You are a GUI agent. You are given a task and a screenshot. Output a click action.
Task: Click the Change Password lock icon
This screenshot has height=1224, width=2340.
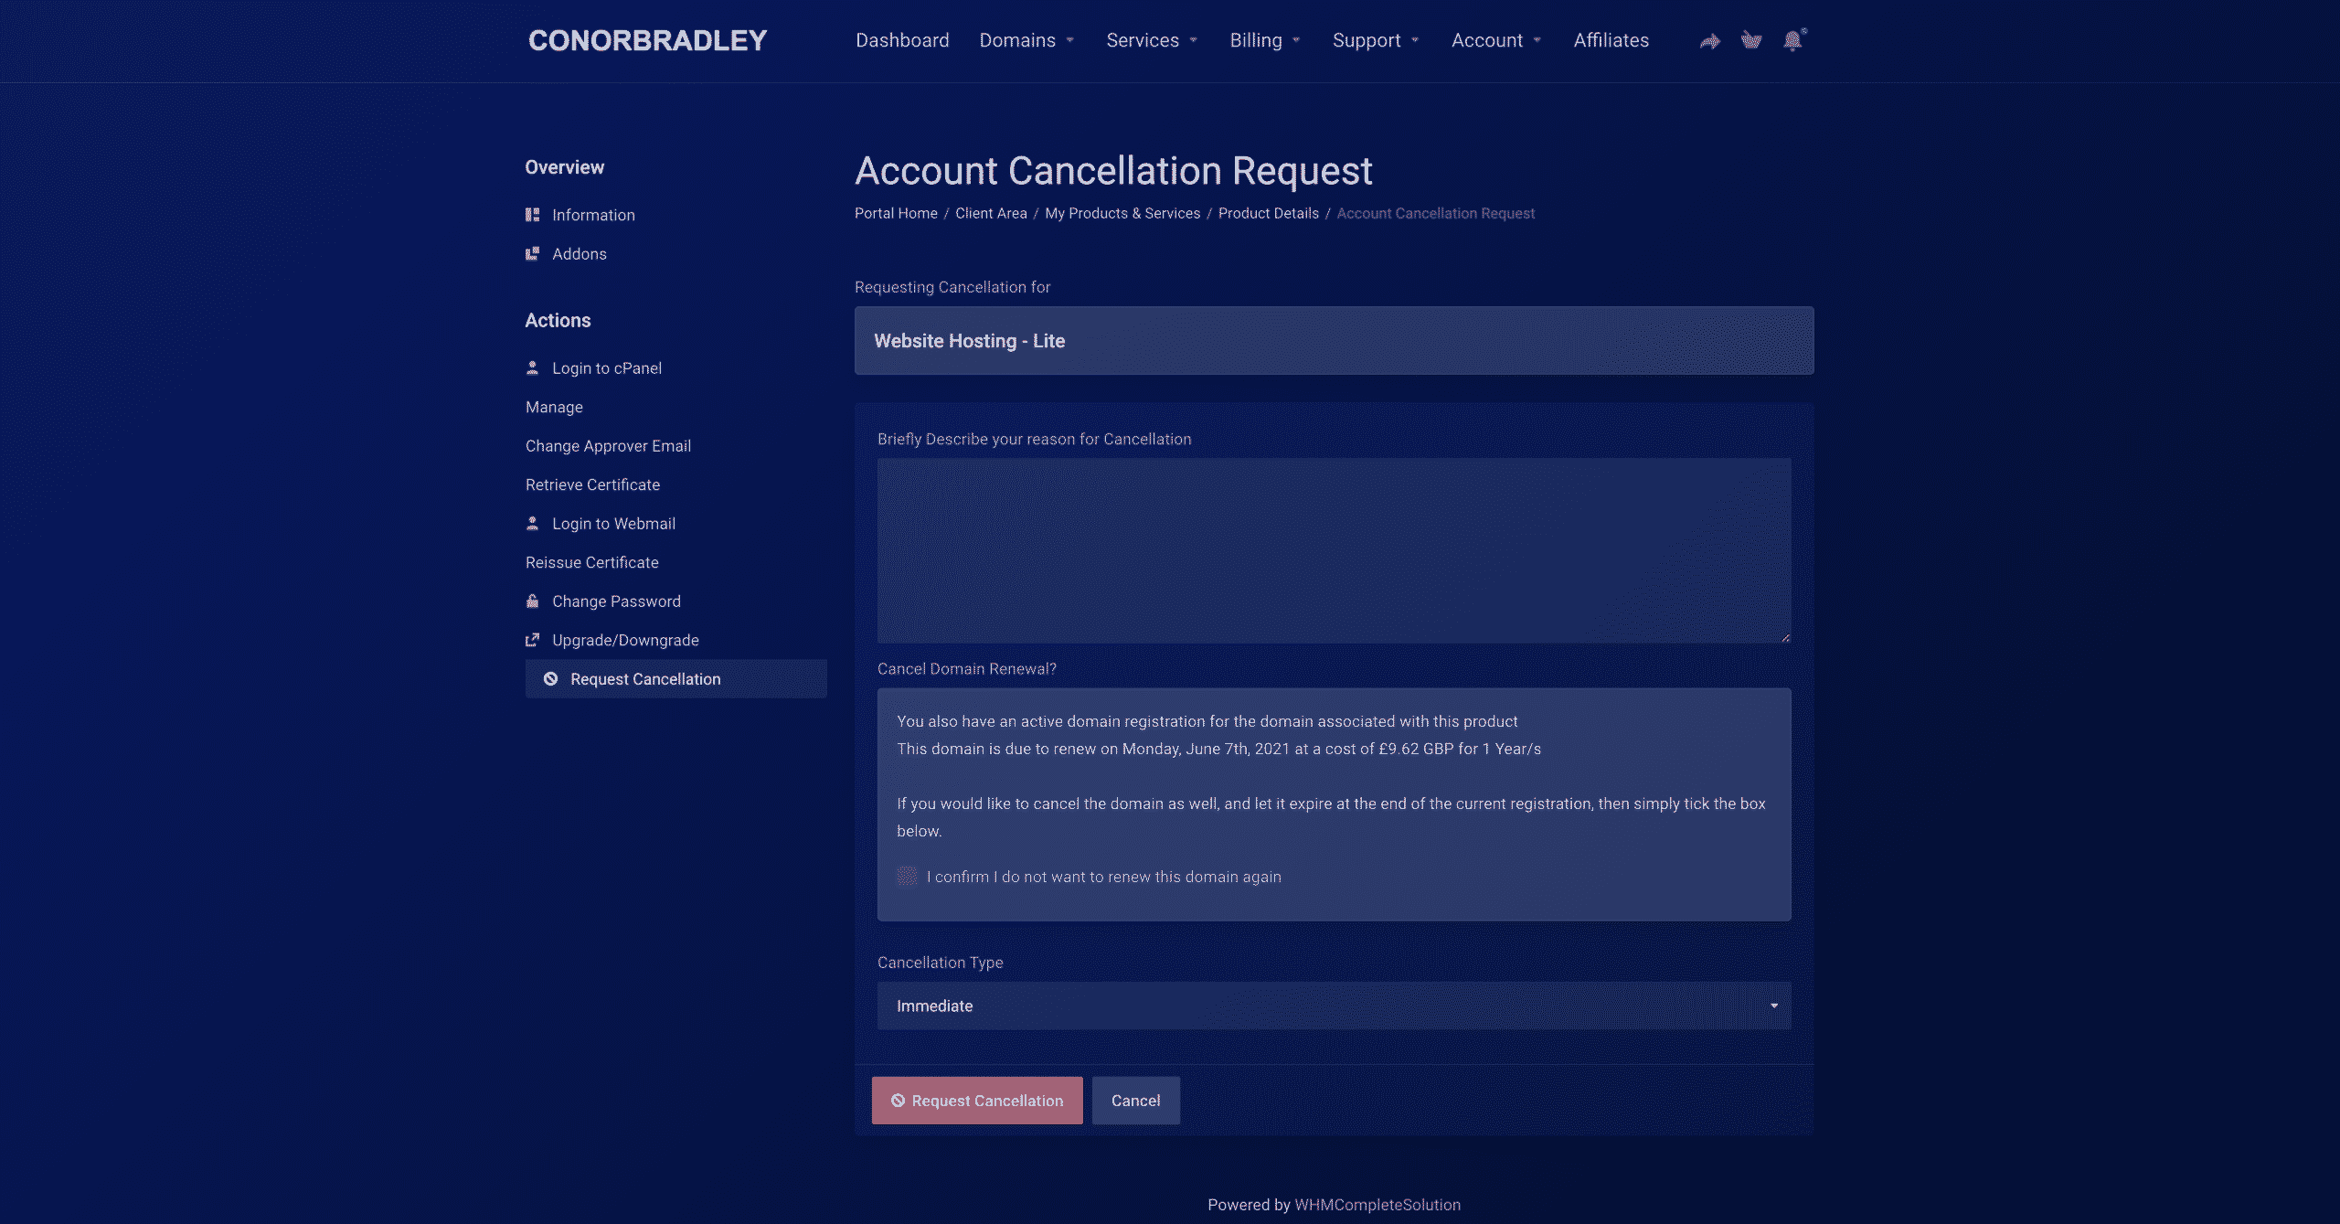coord(532,601)
